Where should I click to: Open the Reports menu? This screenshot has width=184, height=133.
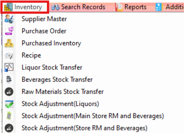pyautogui.click(x=131, y=7)
